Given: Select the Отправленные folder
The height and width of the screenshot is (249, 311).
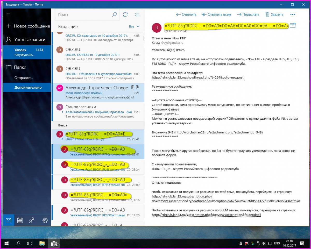Looking at the screenshot, I should 24,78.
